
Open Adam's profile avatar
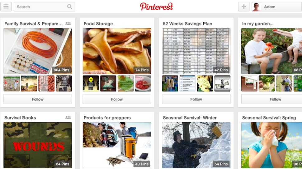pos(256,7)
